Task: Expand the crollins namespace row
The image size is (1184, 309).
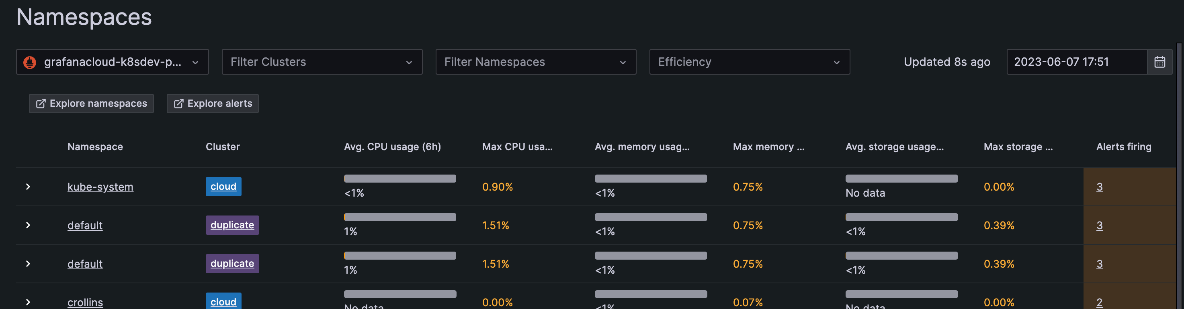Action: (28, 302)
